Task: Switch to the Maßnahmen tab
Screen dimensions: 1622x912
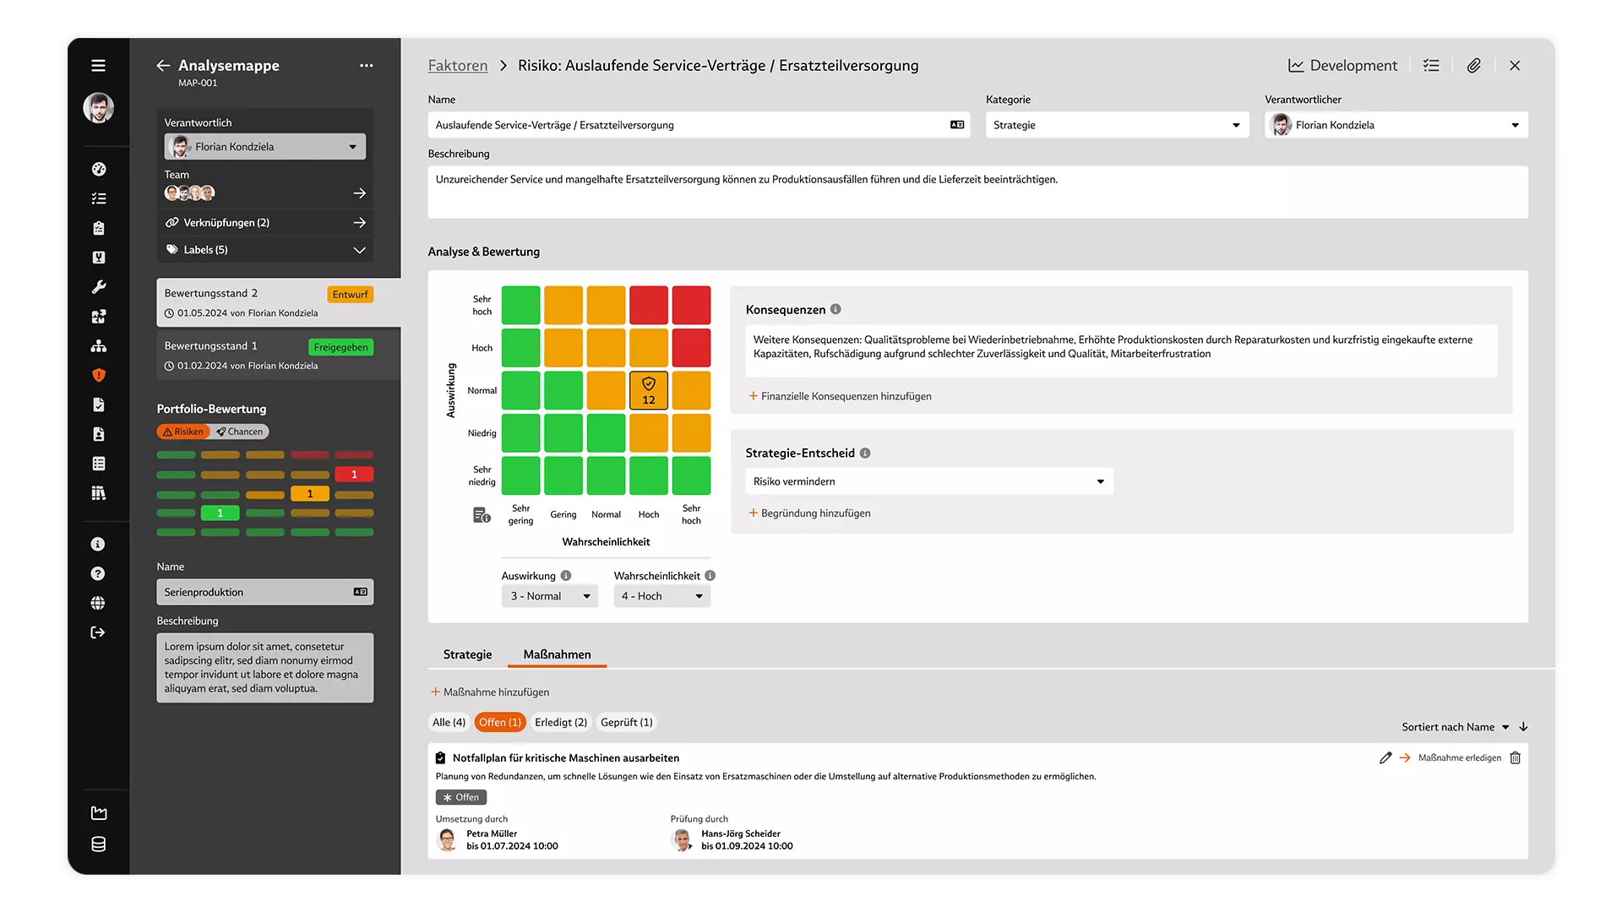Action: click(x=557, y=654)
